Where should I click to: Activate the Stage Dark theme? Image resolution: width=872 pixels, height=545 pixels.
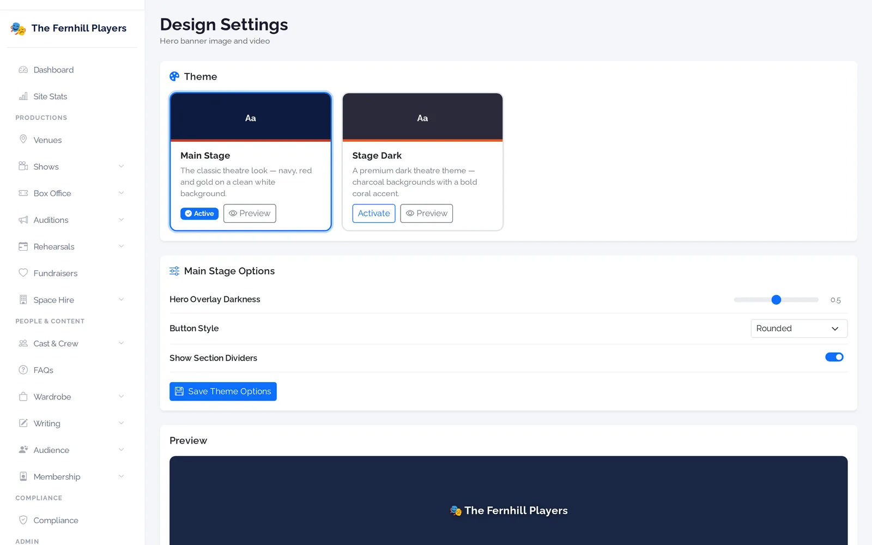coord(374,214)
